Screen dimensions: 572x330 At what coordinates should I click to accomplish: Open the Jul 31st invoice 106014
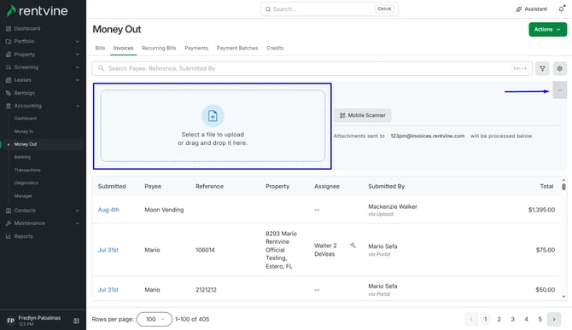point(108,250)
